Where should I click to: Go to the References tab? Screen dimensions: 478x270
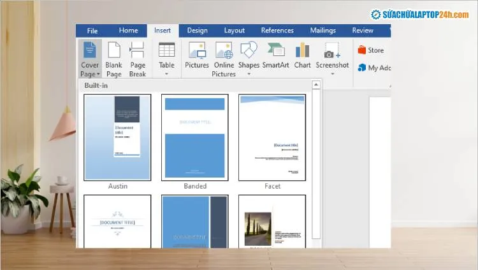click(277, 31)
